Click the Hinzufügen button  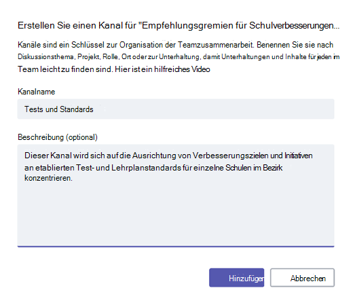point(236,278)
